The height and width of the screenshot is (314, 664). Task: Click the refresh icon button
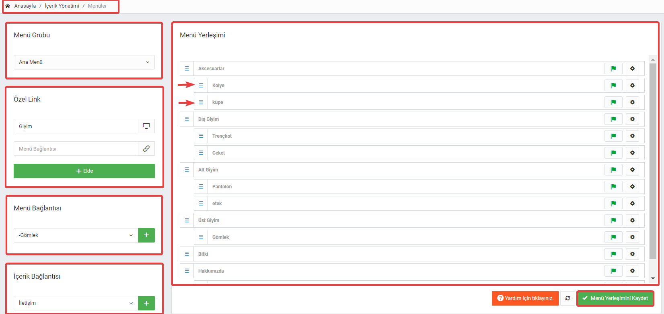tap(567, 298)
